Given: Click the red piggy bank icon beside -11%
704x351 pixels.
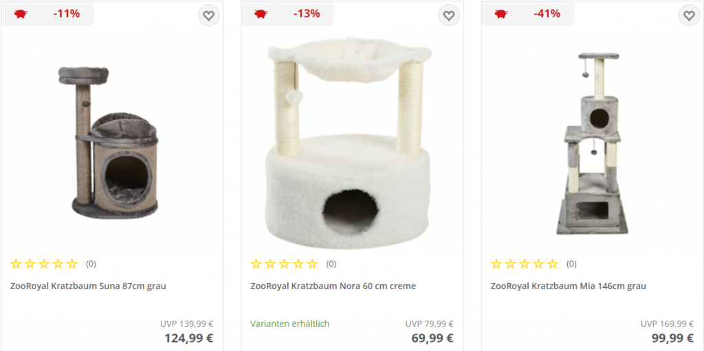Looking at the screenshot, I should (20, 14).
